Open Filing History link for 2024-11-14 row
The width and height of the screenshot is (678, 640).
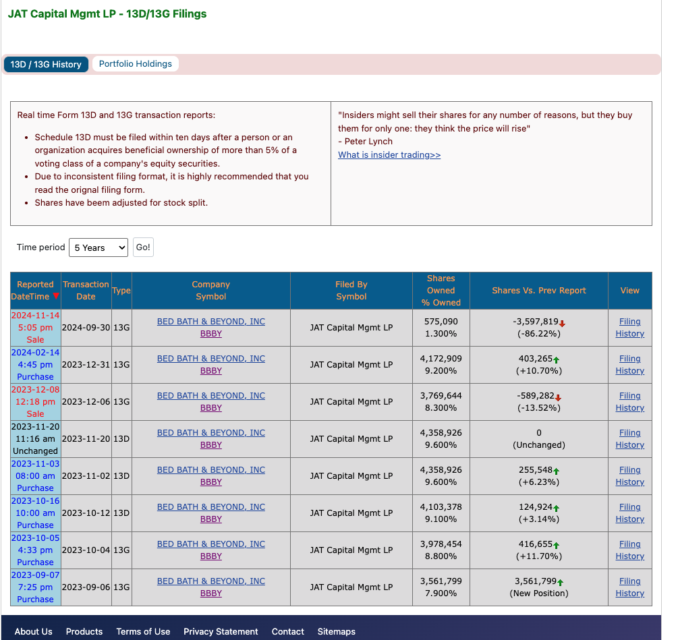tap(629, 328)
